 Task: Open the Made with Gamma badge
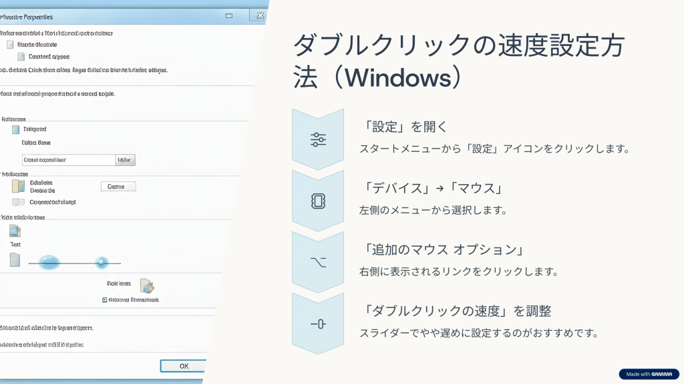point(649,374)
